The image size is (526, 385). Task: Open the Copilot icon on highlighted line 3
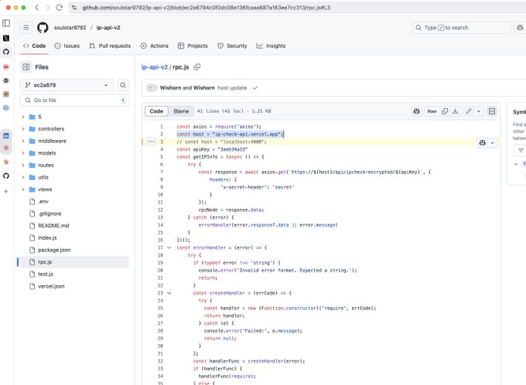(x=483, y=142)
